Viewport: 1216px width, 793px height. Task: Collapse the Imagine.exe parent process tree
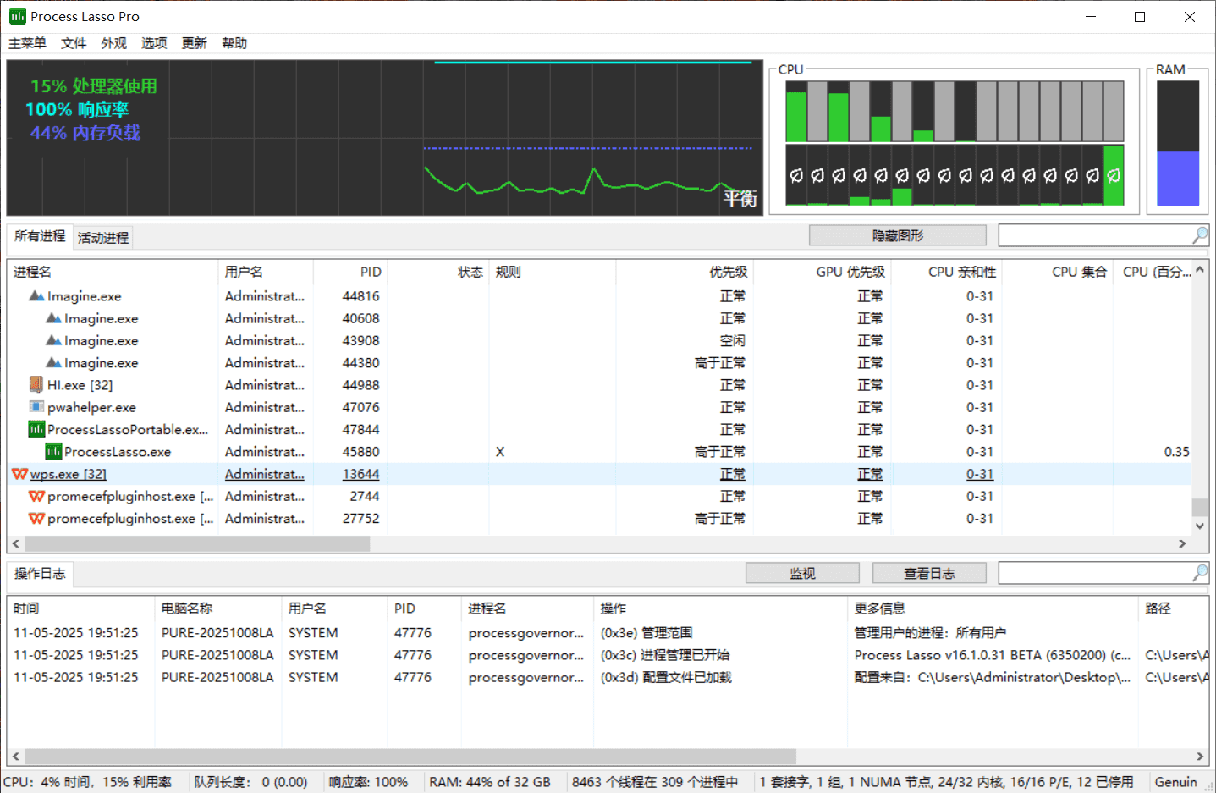coord(19,295)
